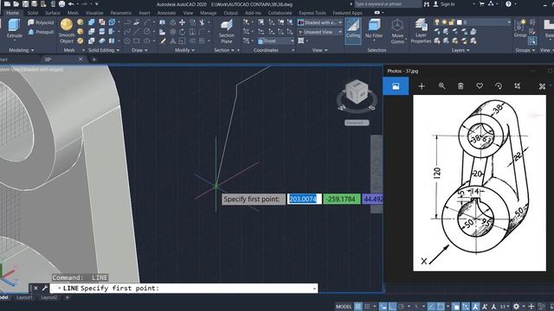Toggle layer on/off lightbulb icon
The image size is (554, 311).
[x=437, y=22]
